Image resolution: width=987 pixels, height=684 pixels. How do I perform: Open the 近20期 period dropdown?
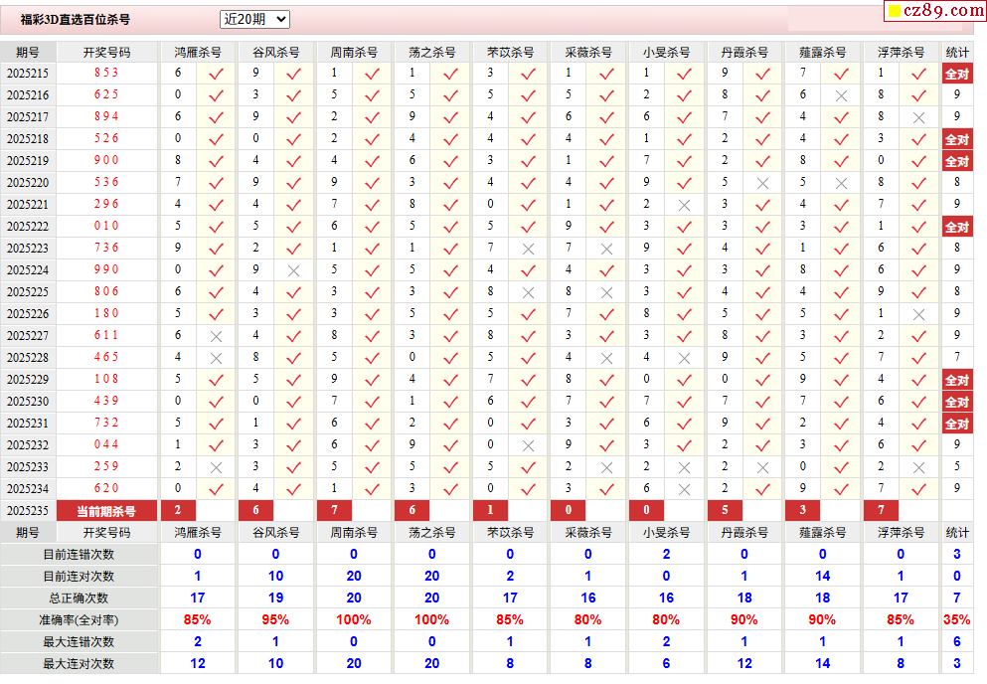pos(254,20)
